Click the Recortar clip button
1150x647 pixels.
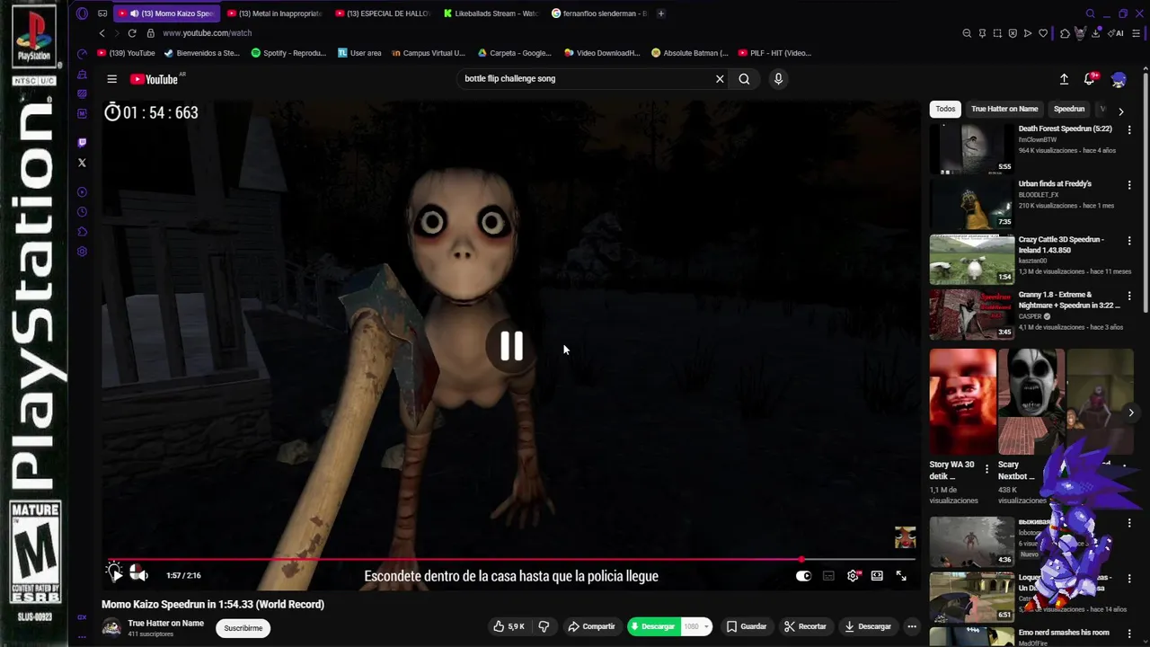805,626
